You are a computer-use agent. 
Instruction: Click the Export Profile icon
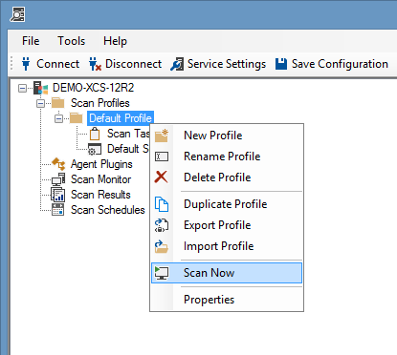[162, 225]
